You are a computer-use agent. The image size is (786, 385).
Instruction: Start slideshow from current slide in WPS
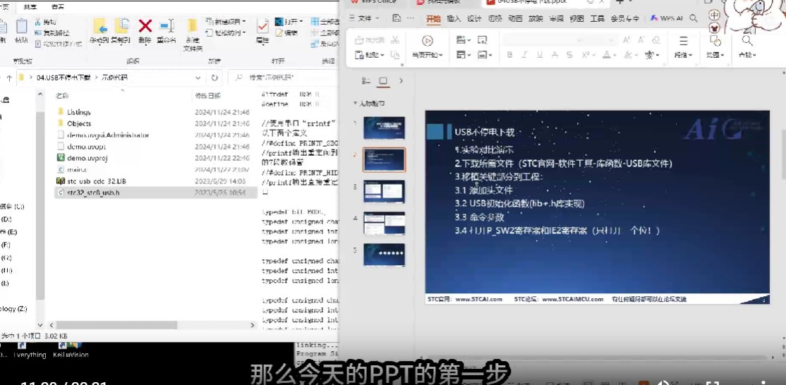click(427, 40)
